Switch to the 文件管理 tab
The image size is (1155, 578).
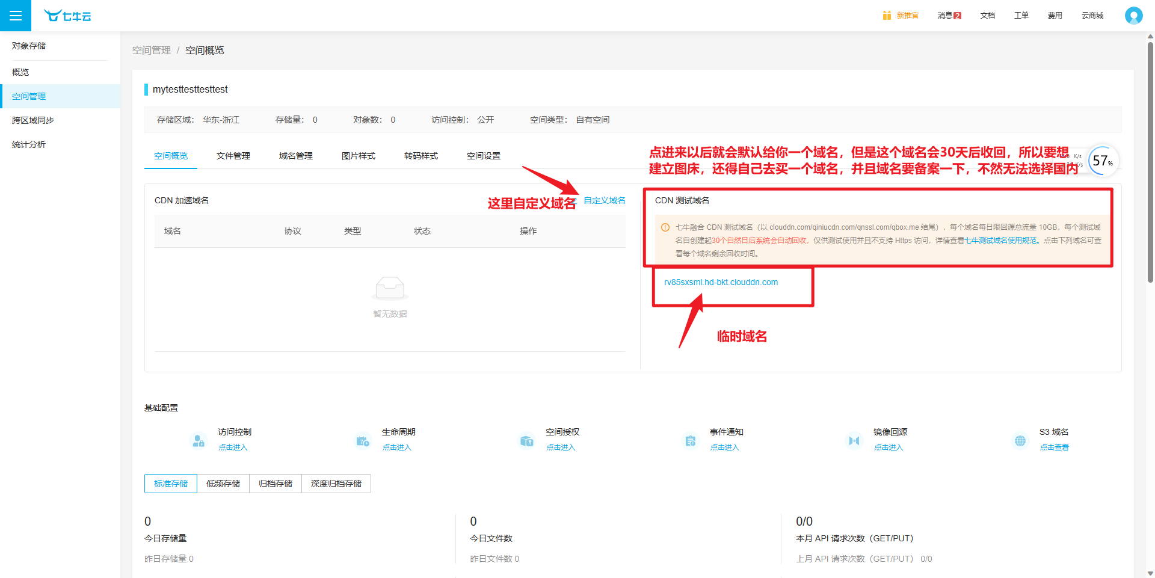(233, 156)
